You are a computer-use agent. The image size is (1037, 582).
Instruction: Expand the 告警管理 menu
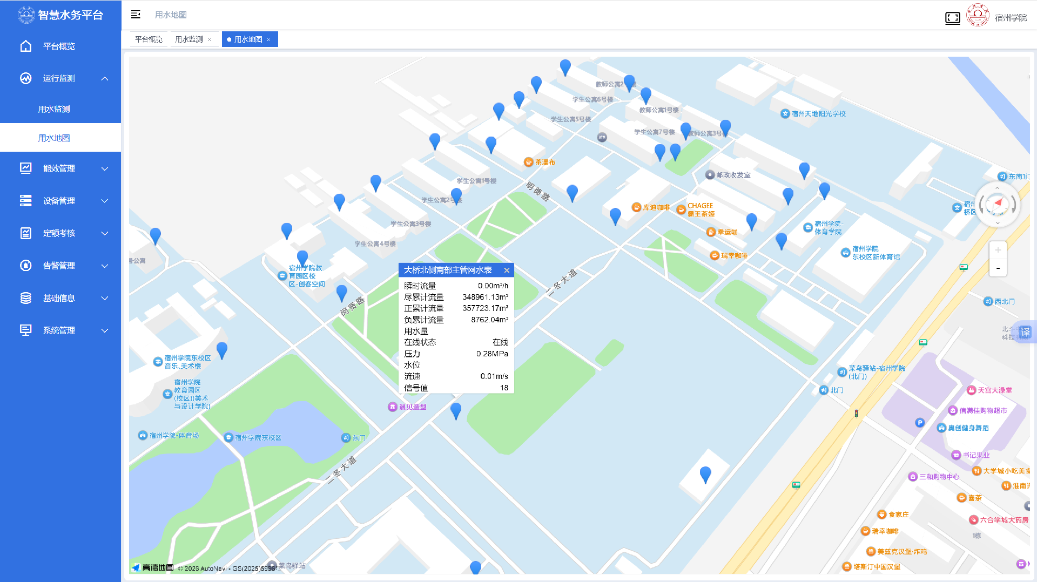[x=105, y=266]
